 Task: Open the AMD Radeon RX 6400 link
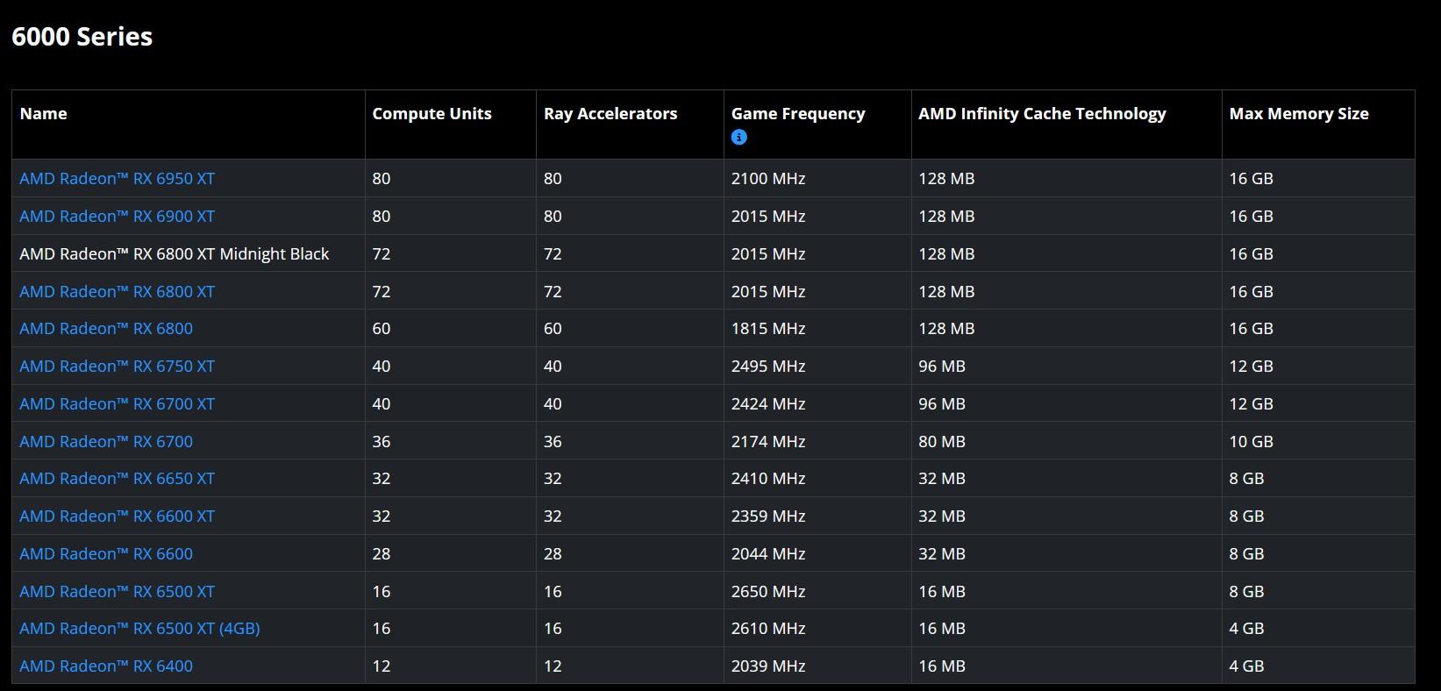[x=106, y=666]
